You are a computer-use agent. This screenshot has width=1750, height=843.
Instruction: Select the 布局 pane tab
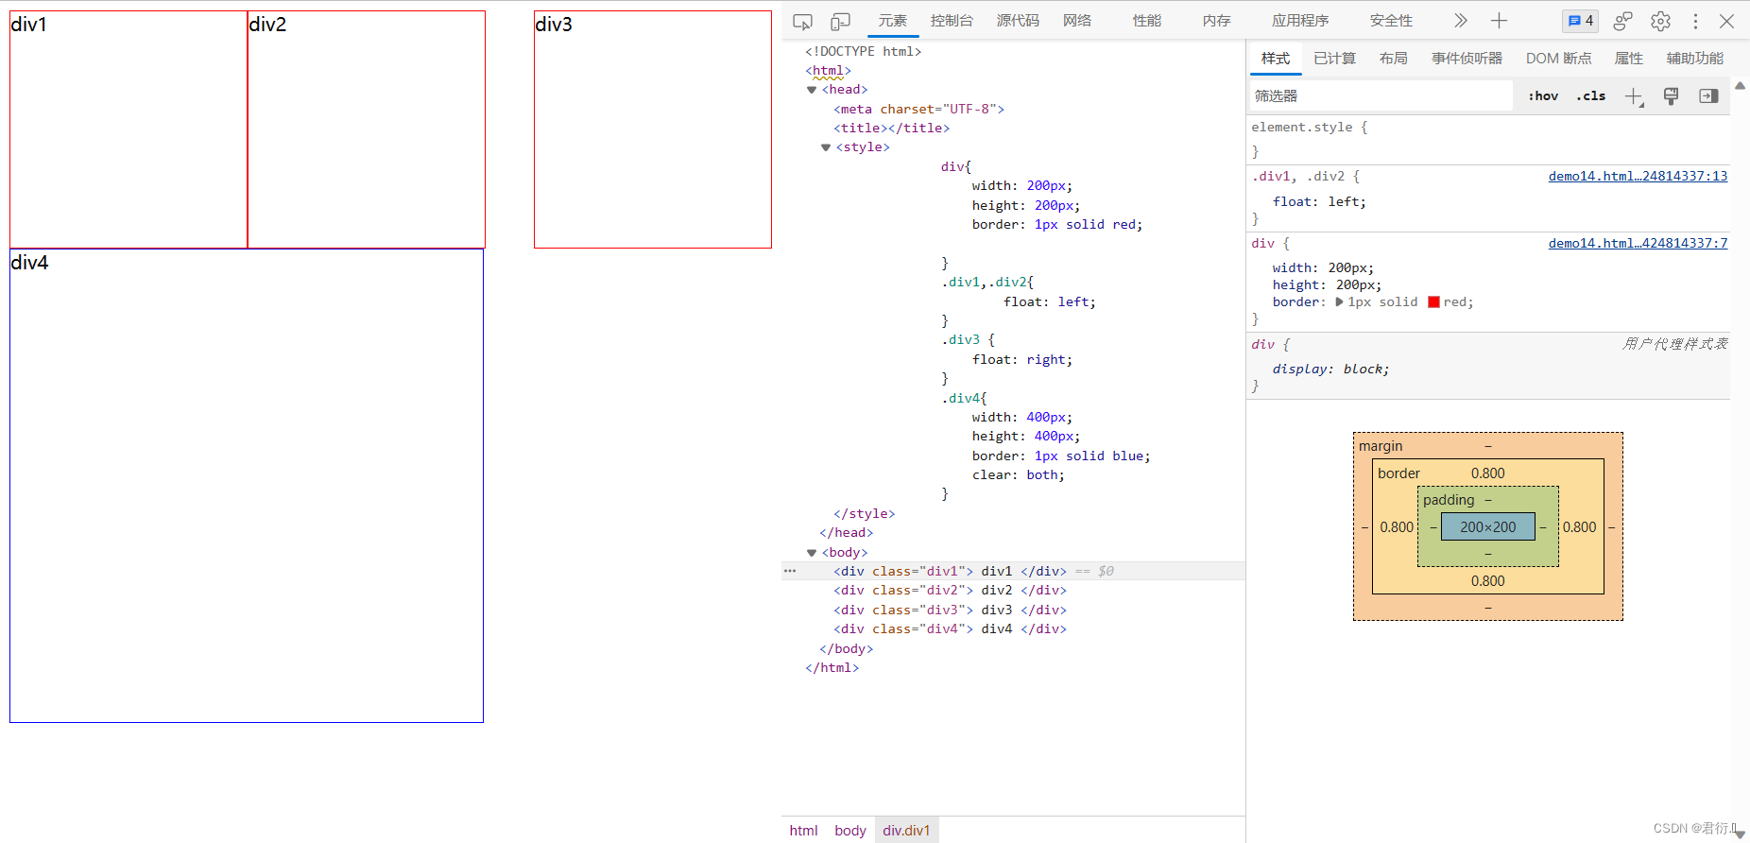pyautogui.click(x=1394, y=59)
